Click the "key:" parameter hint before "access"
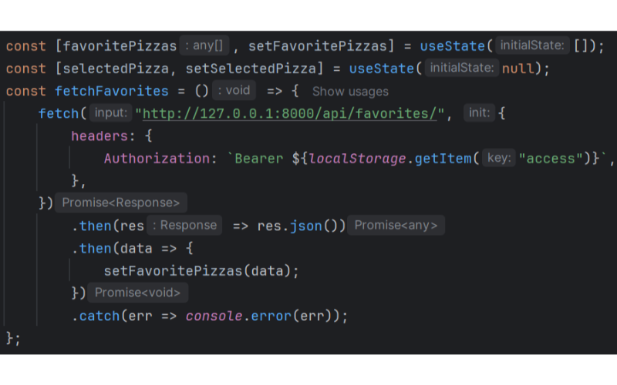 coord(499,159)
